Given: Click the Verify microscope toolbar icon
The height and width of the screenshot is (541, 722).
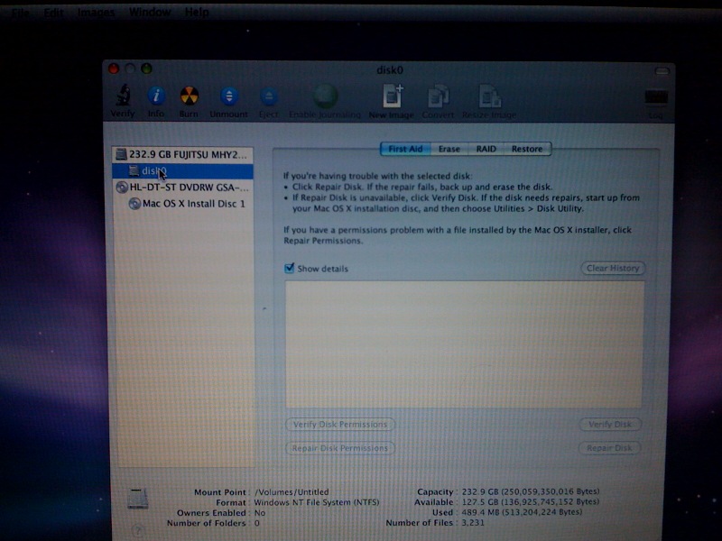Looking at the screenshot, I should click(123, 96).
